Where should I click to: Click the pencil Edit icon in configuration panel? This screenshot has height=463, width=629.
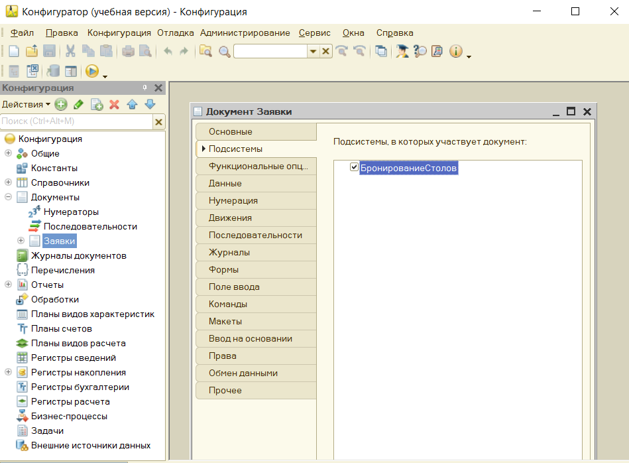(x=78, y=104)
